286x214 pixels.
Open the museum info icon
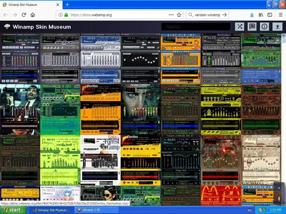point(264,27)
